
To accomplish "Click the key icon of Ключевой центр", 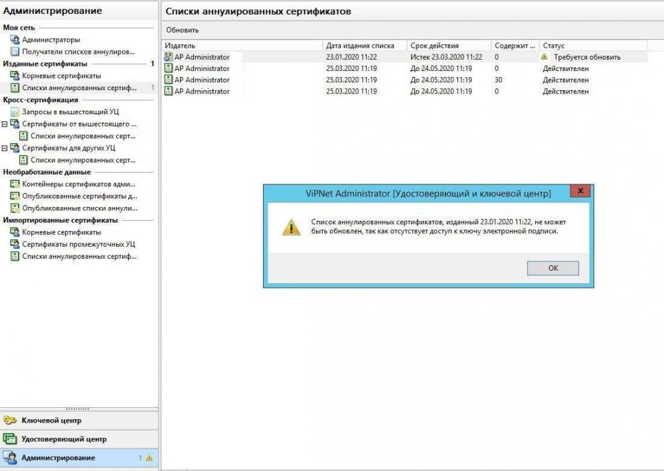I will pyautogui.click(x=10, y=420).
